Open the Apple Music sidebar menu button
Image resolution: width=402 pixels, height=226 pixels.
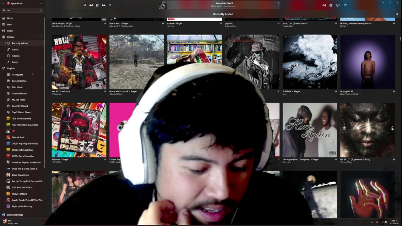click(41, 3)
